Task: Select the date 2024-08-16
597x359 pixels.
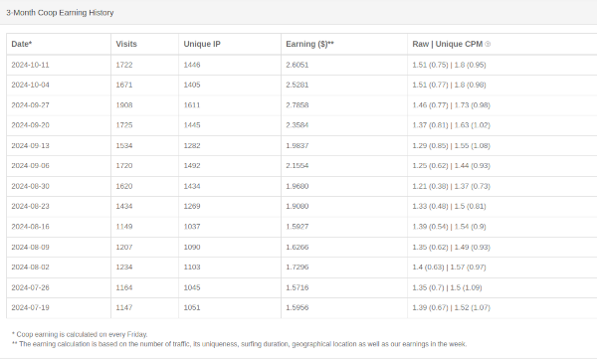Action: point(31,227)
